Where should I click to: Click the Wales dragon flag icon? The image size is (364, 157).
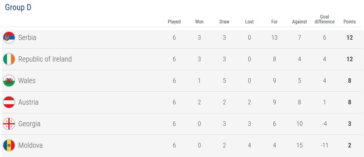tap(9, 81)
